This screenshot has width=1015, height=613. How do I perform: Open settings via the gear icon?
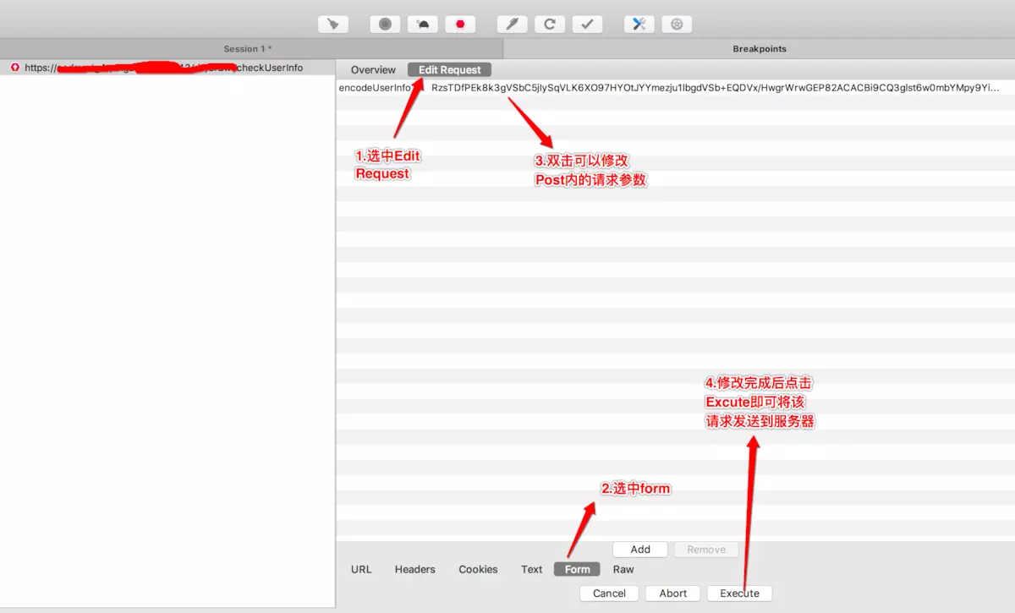pos(677,24)
